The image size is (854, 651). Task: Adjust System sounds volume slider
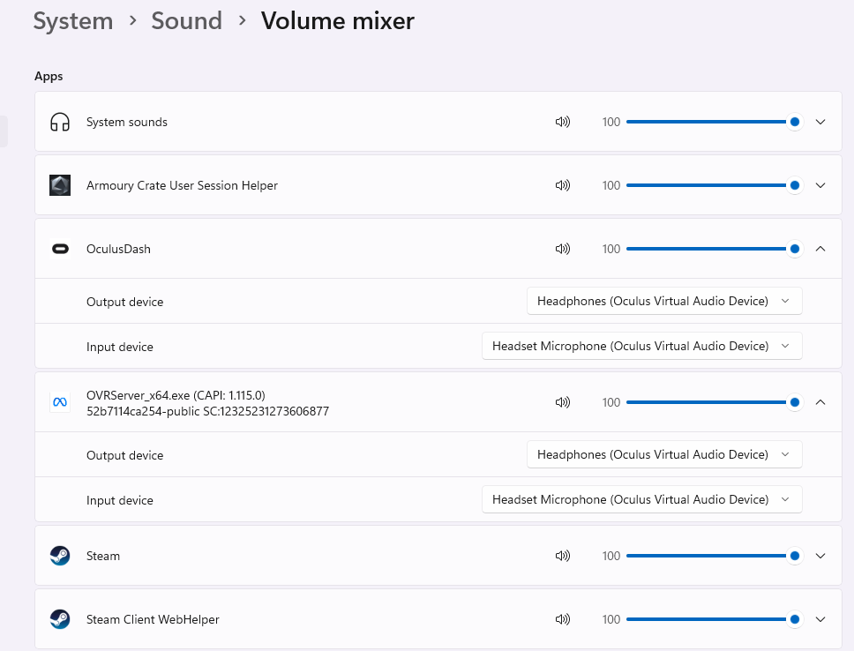coord(714,122)
